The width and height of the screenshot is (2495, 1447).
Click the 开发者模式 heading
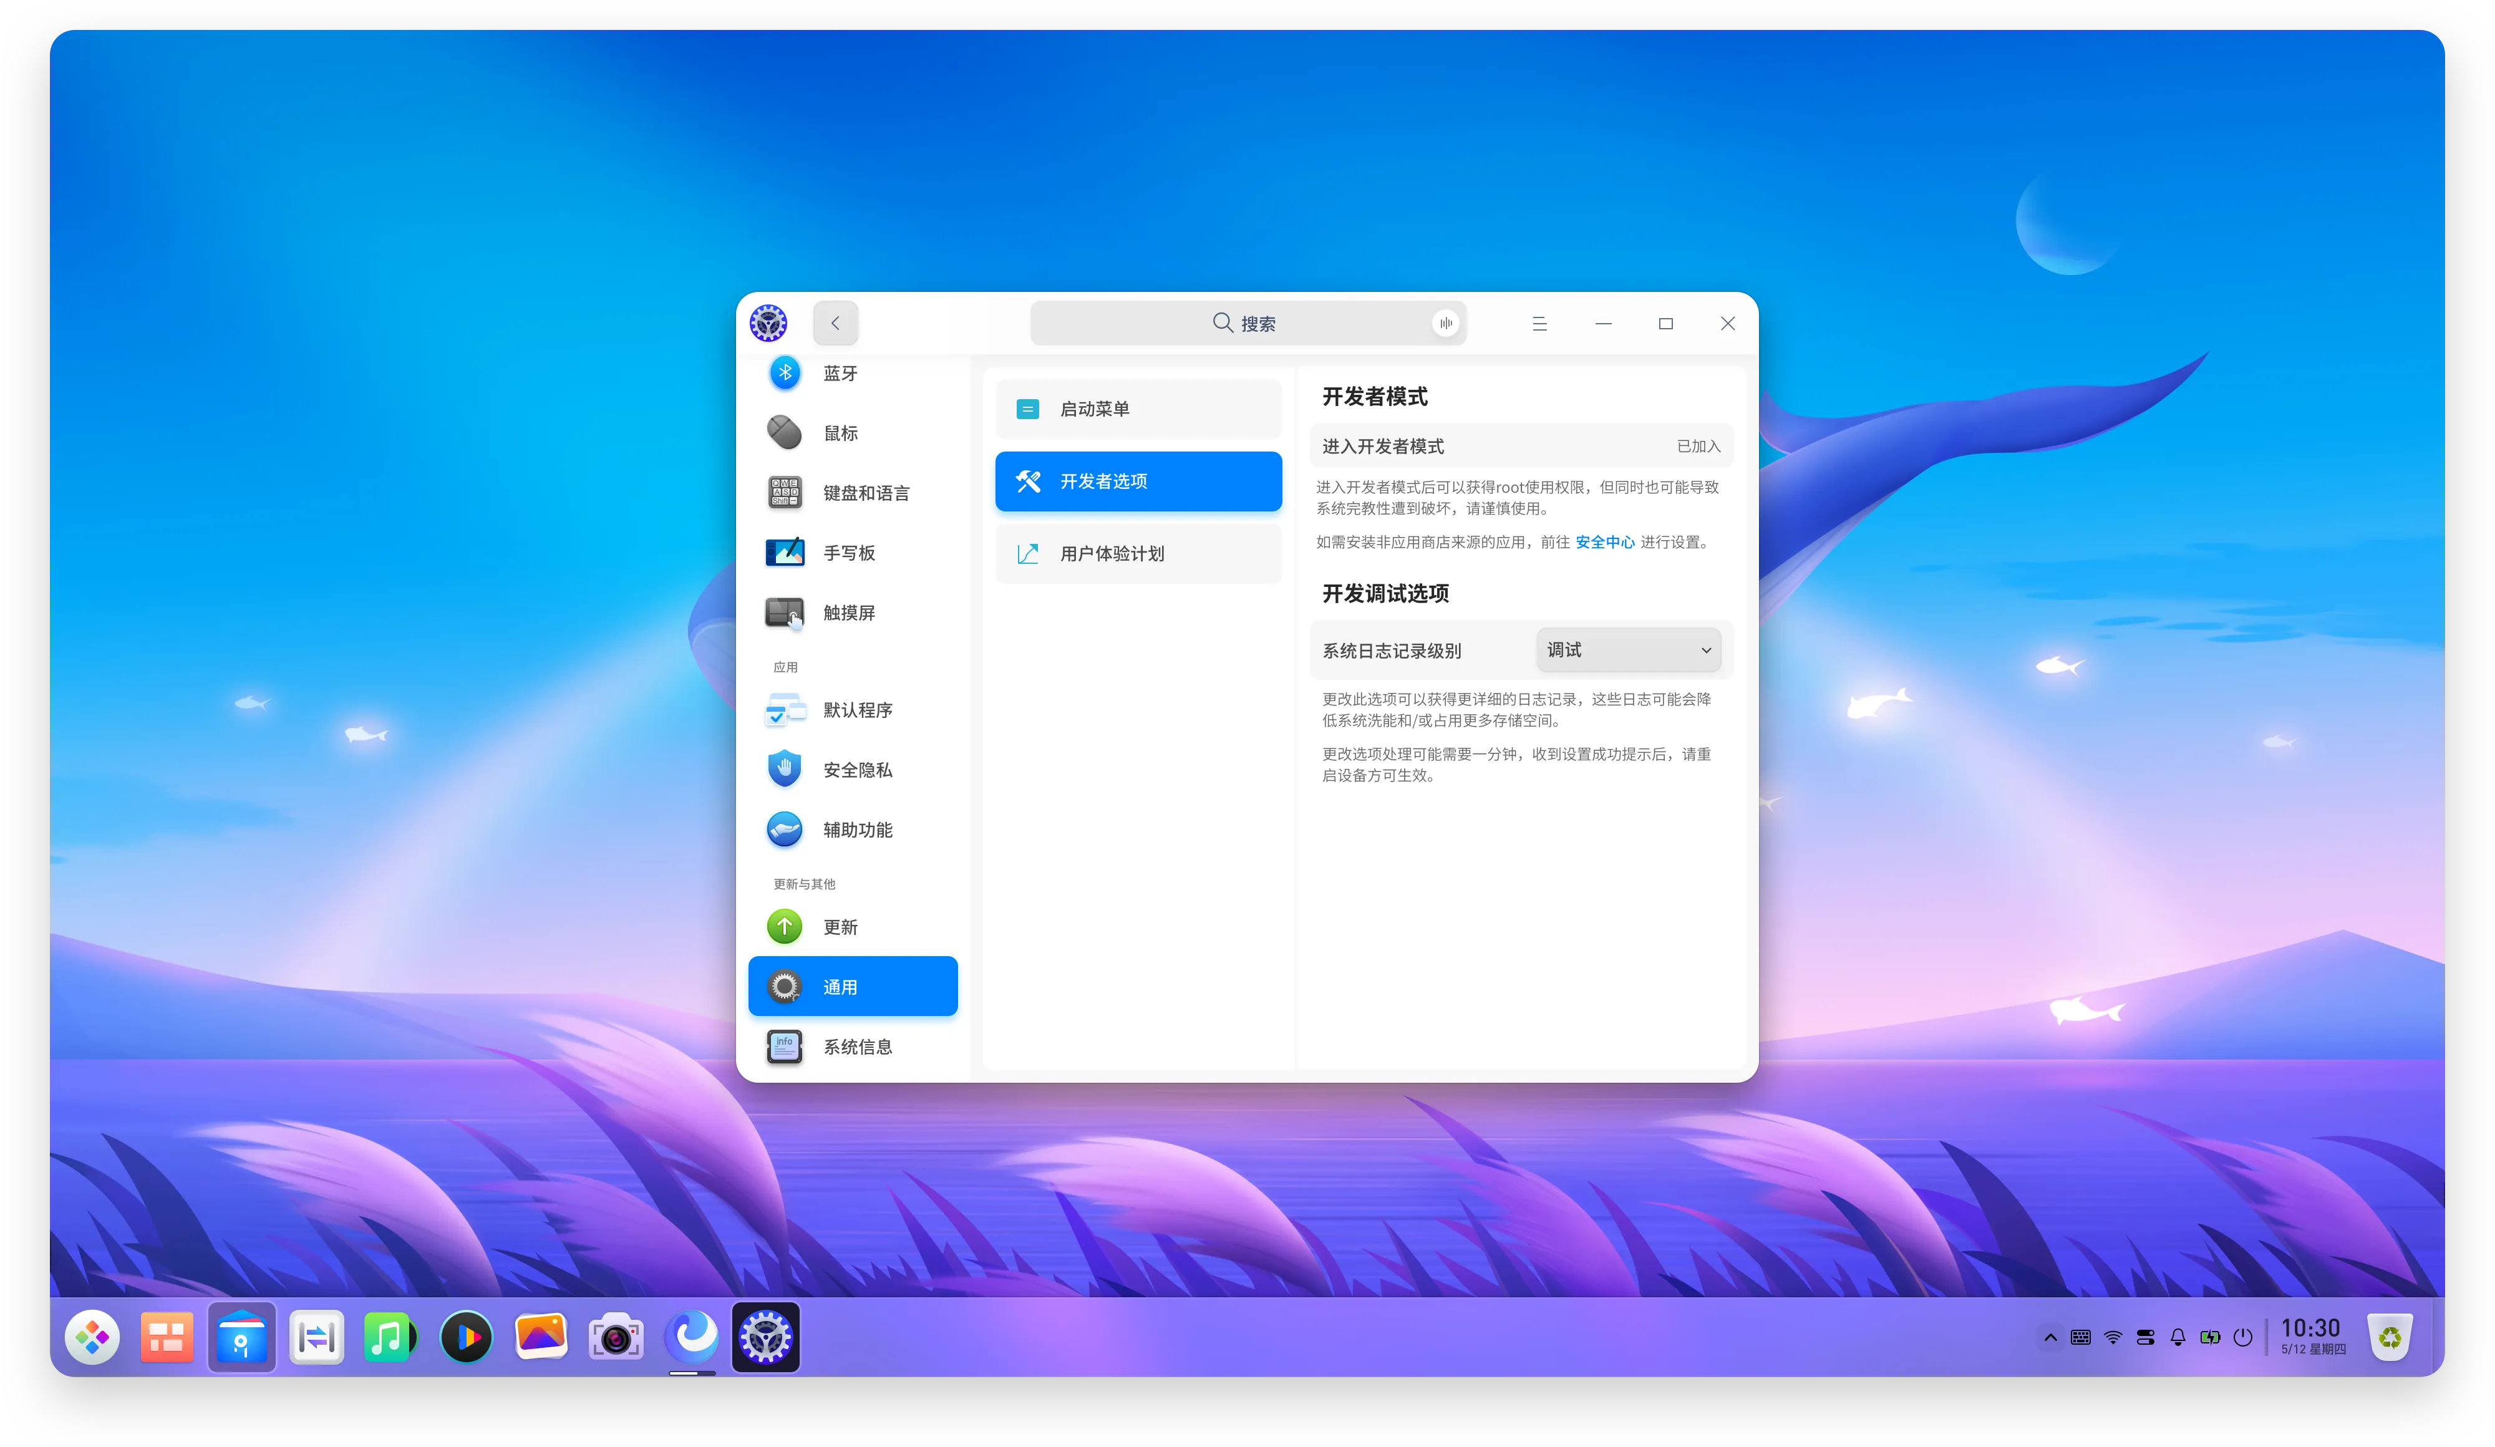(1375, 396)
